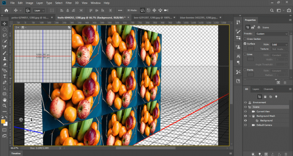Image resolution: width=293 pixels, height=156 pixels.
Task: Select the Pen tool
Action: click(5, 82)
